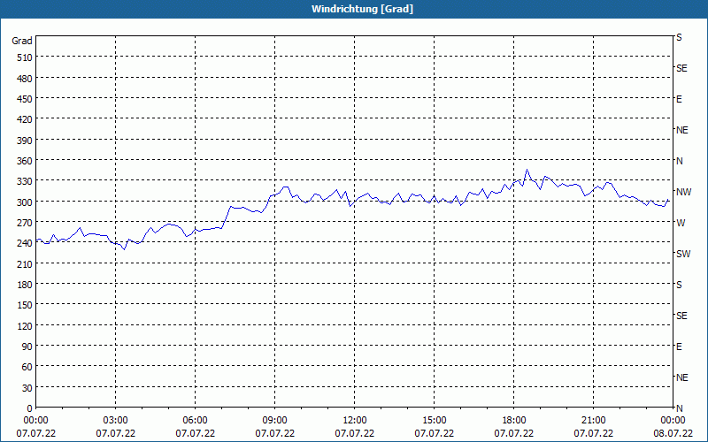The height and width of the screenshot is (442, 708).
Task: Click the 210 degree axis label
Action: pos(25,264)
